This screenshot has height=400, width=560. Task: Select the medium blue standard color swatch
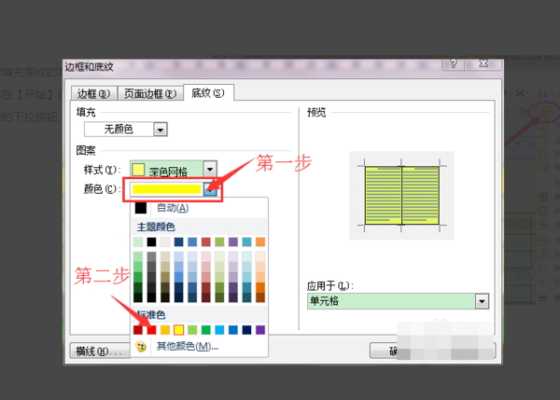click(232, 330)
